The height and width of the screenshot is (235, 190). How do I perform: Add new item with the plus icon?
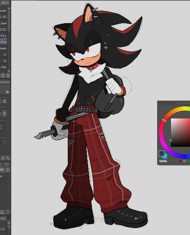point(2,212)
